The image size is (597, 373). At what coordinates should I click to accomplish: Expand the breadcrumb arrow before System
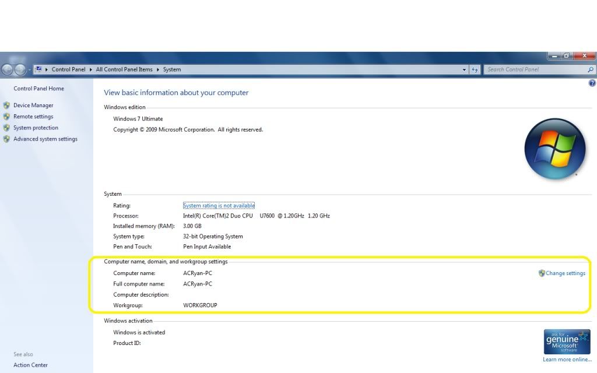coord(157,70)
